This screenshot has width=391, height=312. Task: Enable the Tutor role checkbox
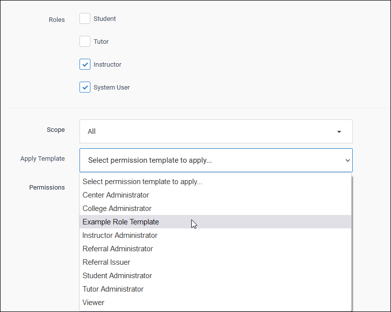(x=85, y=41)
